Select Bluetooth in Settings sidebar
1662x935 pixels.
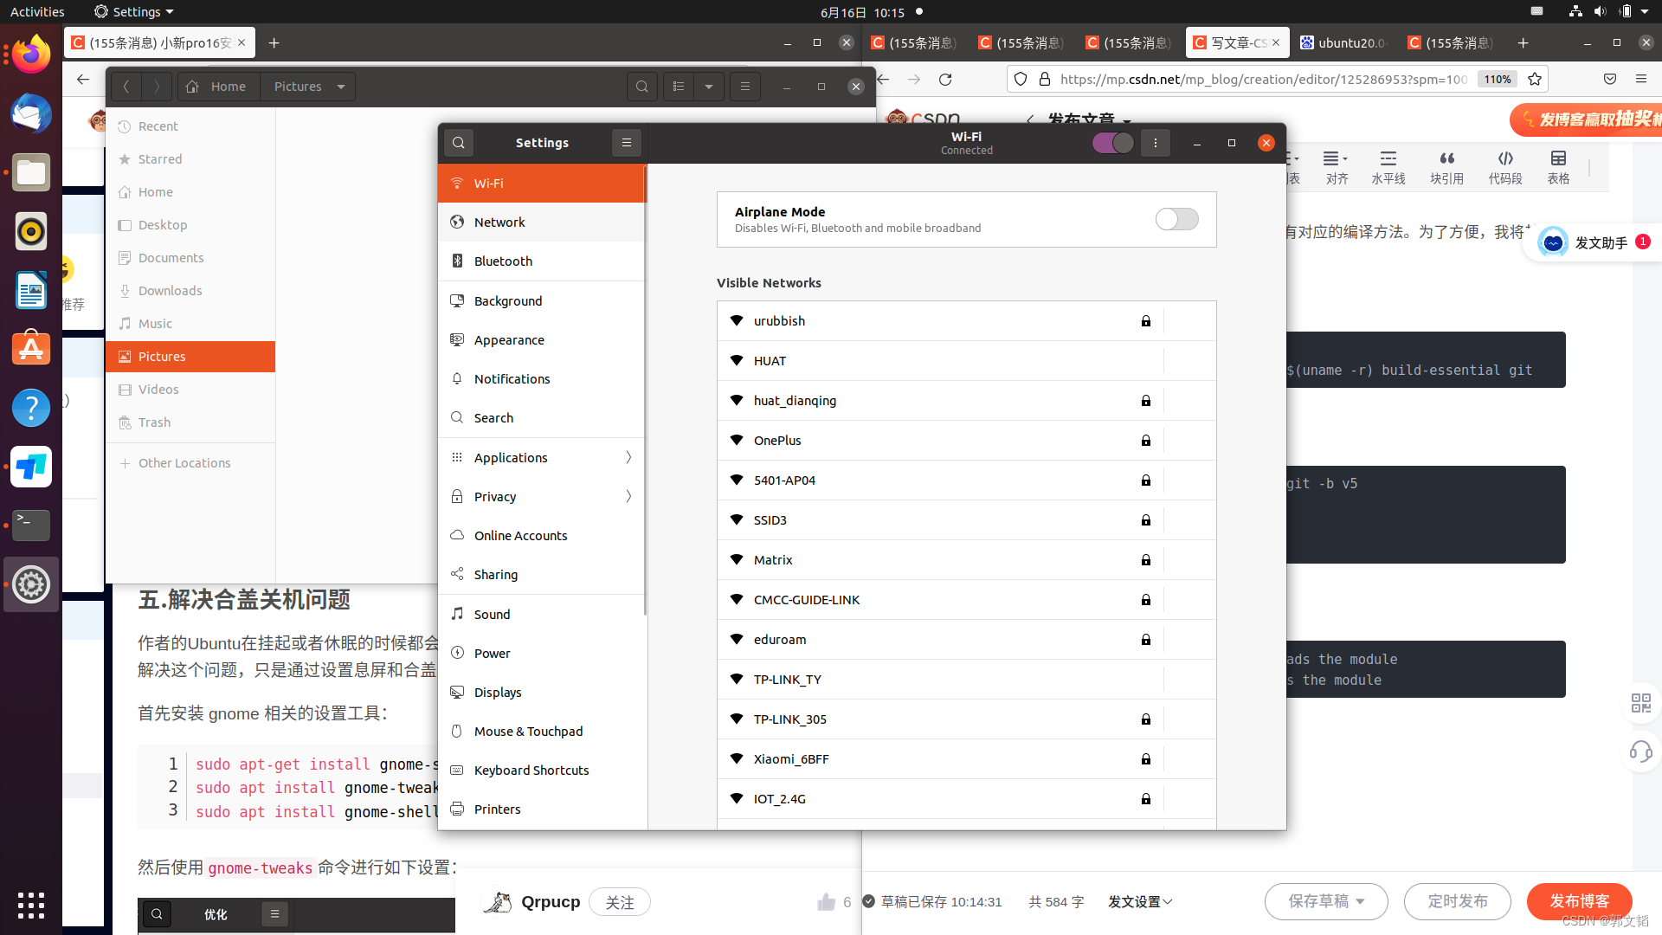[x=503, y=261]
